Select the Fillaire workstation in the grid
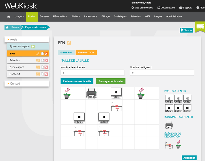 [x=116, y=93]
